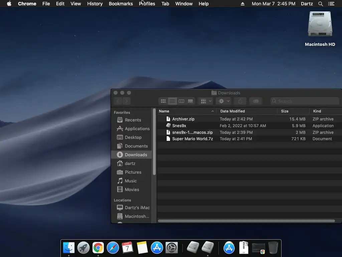Open Notification Center list icon
This screenshot has width=342, height=257.
(331, 4)
